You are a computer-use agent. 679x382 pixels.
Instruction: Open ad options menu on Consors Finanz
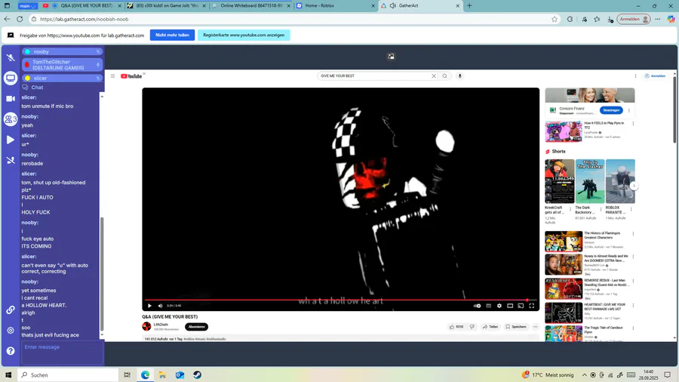(629, 110)
